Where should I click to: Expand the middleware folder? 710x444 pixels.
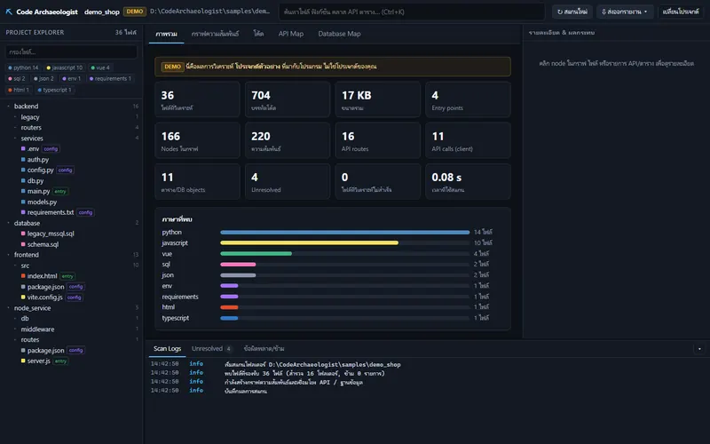[15, 329]
